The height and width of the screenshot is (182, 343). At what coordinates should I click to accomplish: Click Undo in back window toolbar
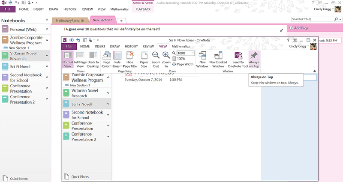pyautogui.click(x=17, y=3)
